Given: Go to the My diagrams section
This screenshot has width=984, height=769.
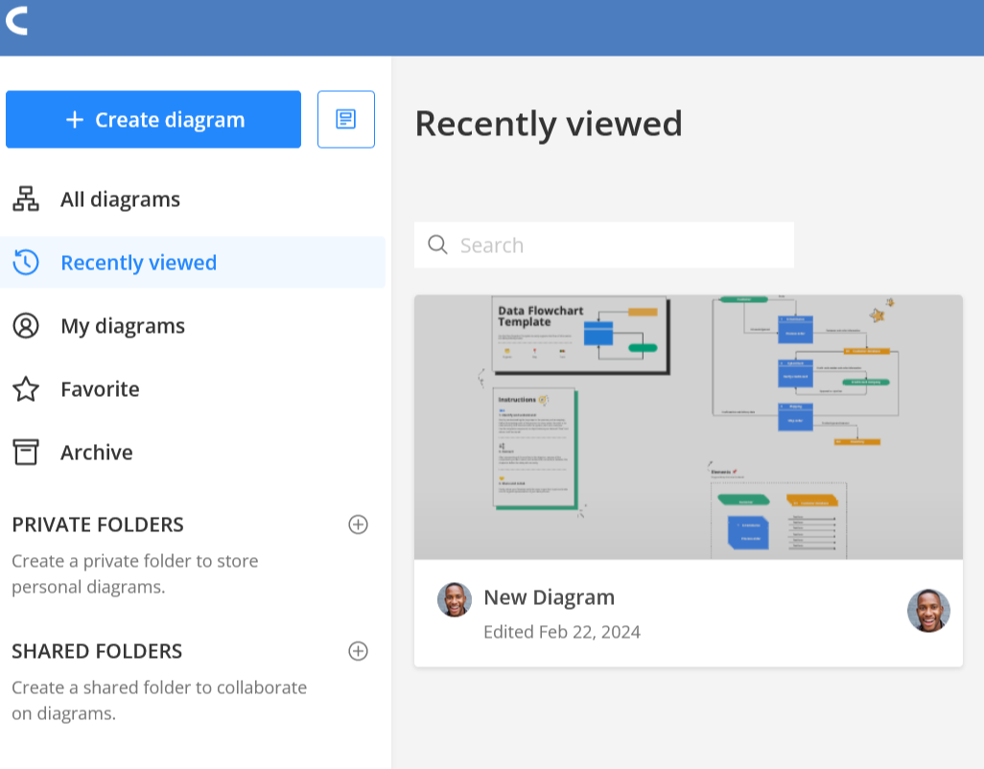Looking at the screenshot, I should (x=122, y=326).
